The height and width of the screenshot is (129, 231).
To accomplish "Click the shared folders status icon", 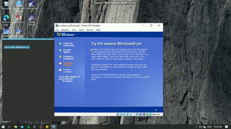I will [134, 114].
